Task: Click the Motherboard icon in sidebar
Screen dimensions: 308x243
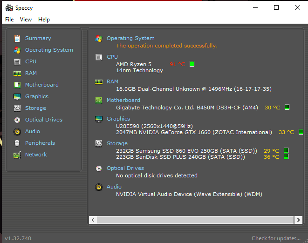Action: 17,85
